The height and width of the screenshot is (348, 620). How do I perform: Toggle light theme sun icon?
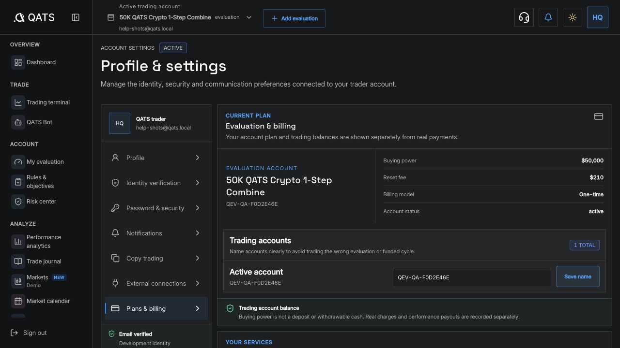[x=573, y=17]
